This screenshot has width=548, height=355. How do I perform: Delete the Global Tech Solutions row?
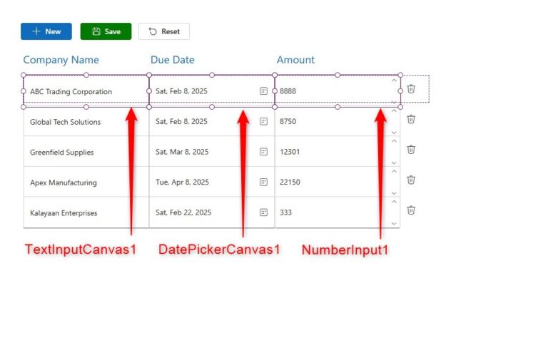(x=411, y=119)
